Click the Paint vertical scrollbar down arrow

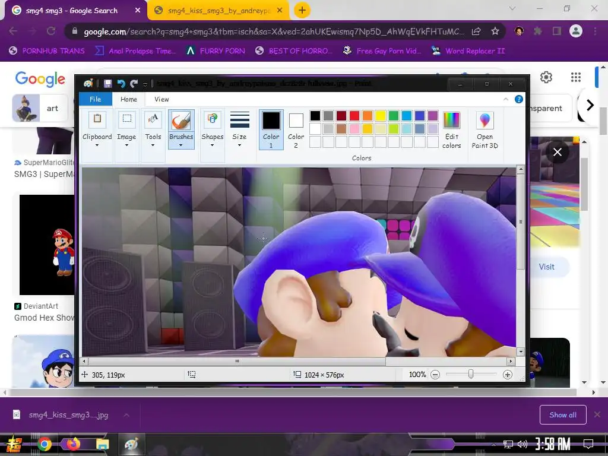click(x=521, y=351)
